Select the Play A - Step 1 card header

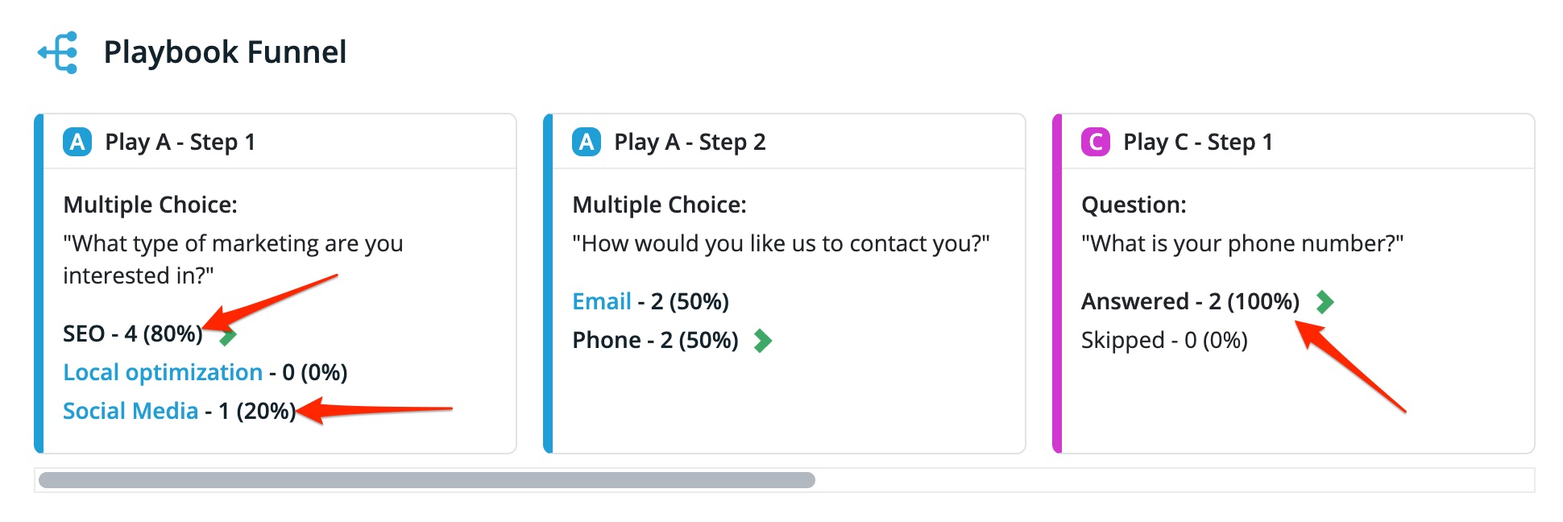click(x=280, y=142)
